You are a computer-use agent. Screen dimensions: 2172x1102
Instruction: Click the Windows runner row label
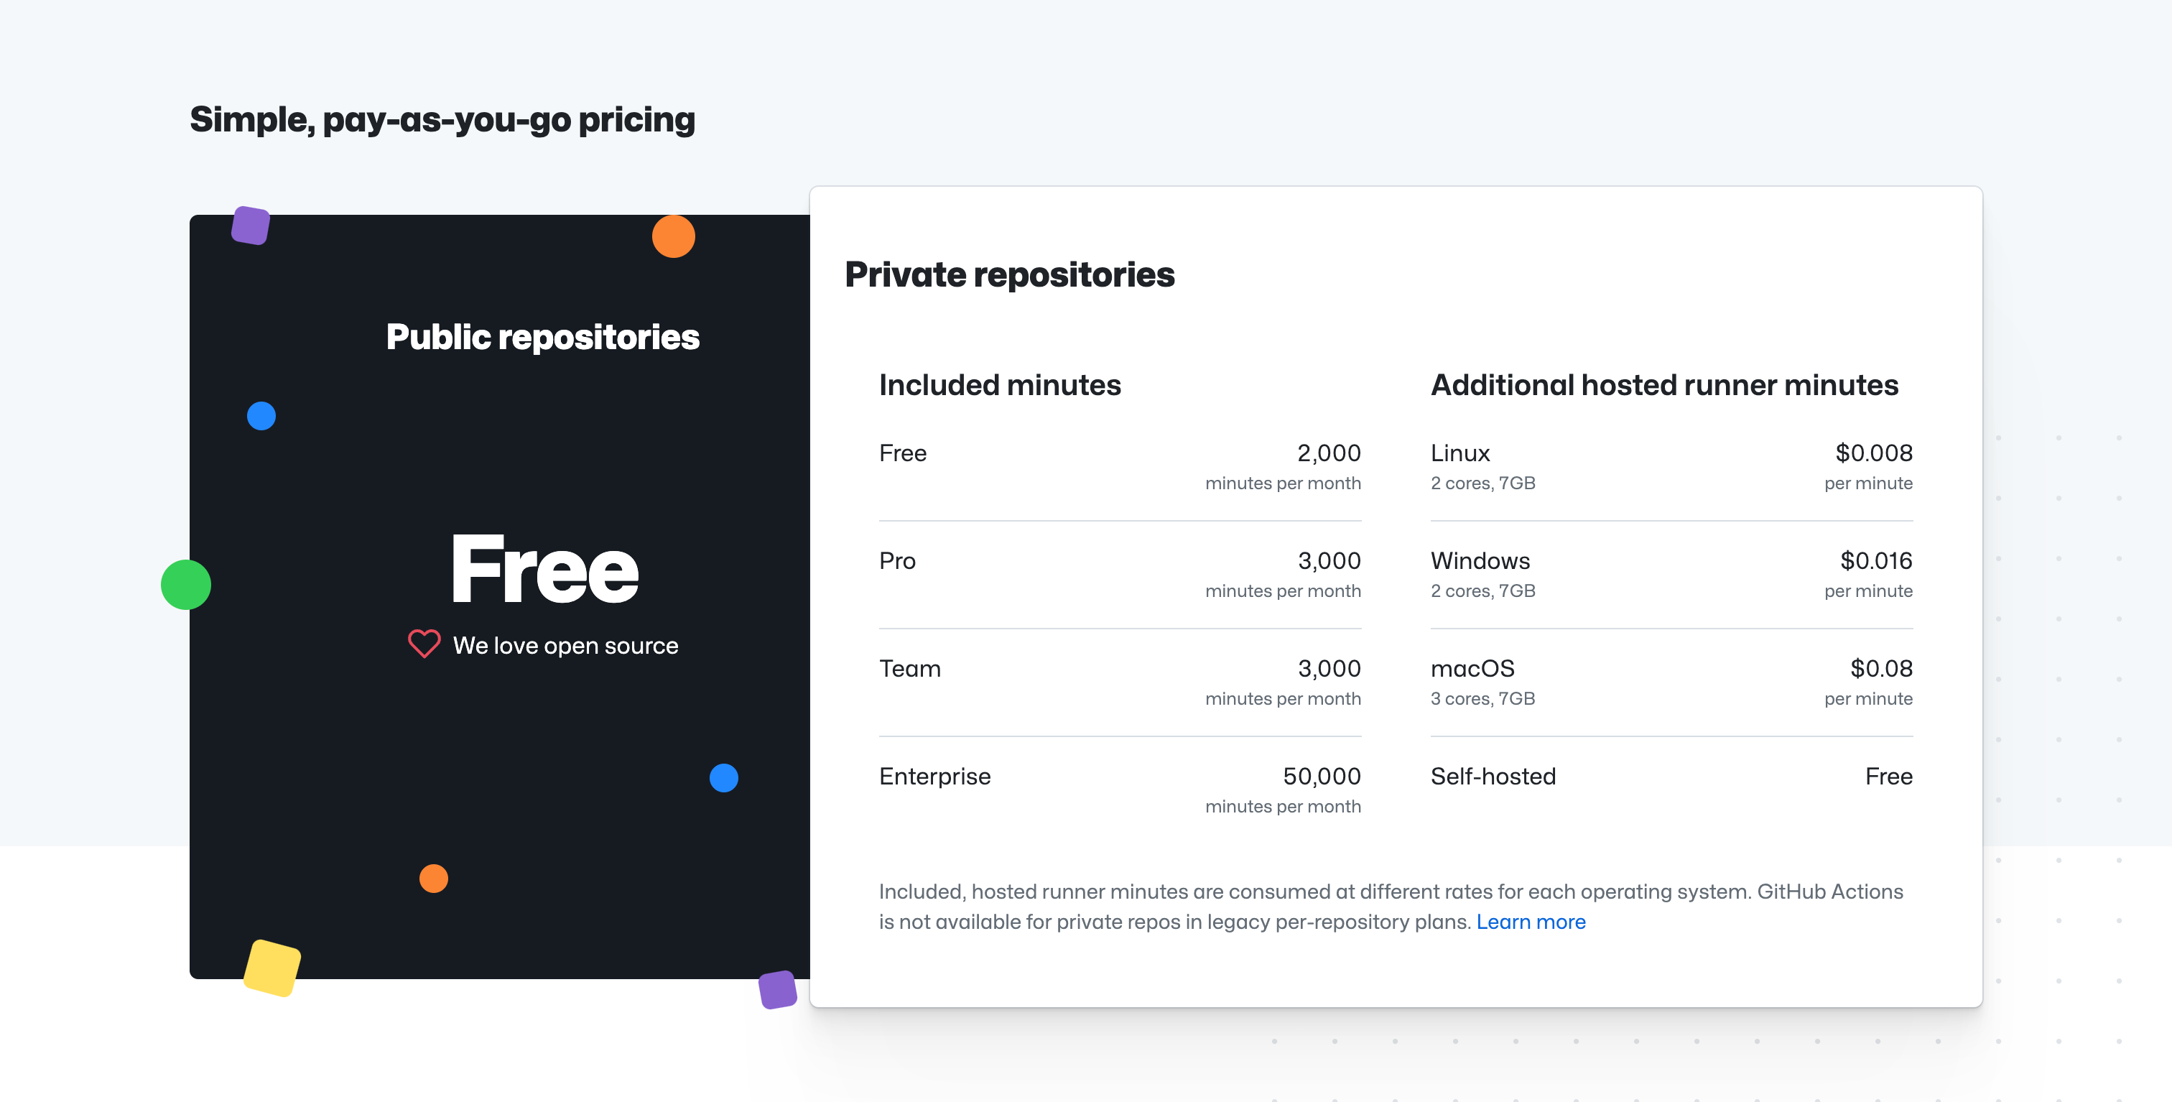pyautogui.click(x=1480, y=560)
